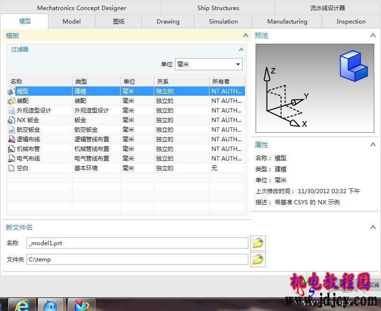381x311 pixels.
Task: Click the 装配 template row icon
Action: [11, 101]
